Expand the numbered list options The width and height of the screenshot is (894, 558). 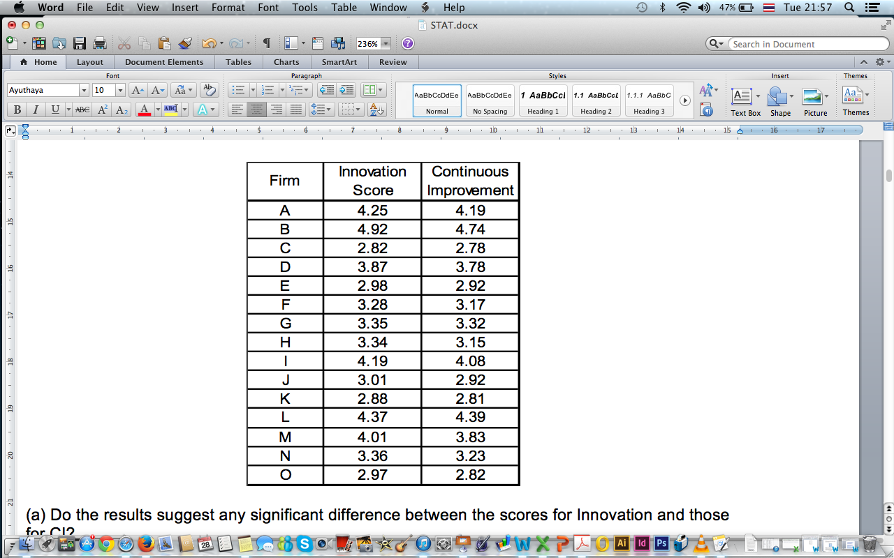click(x=281, y=90)
